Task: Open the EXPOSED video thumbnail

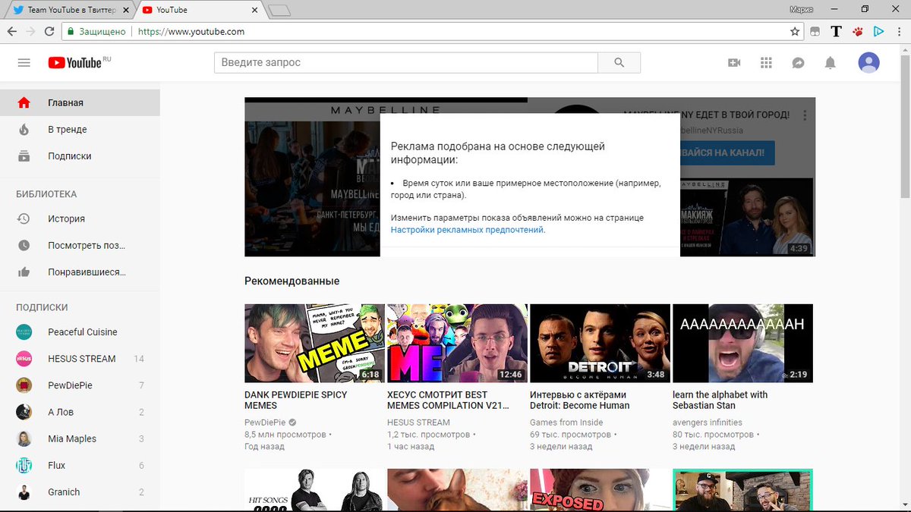Action: pos(600,490)
